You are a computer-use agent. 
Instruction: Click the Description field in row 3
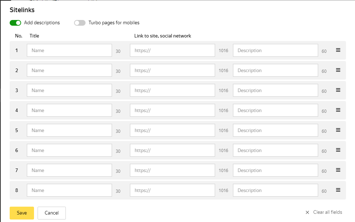276,90
